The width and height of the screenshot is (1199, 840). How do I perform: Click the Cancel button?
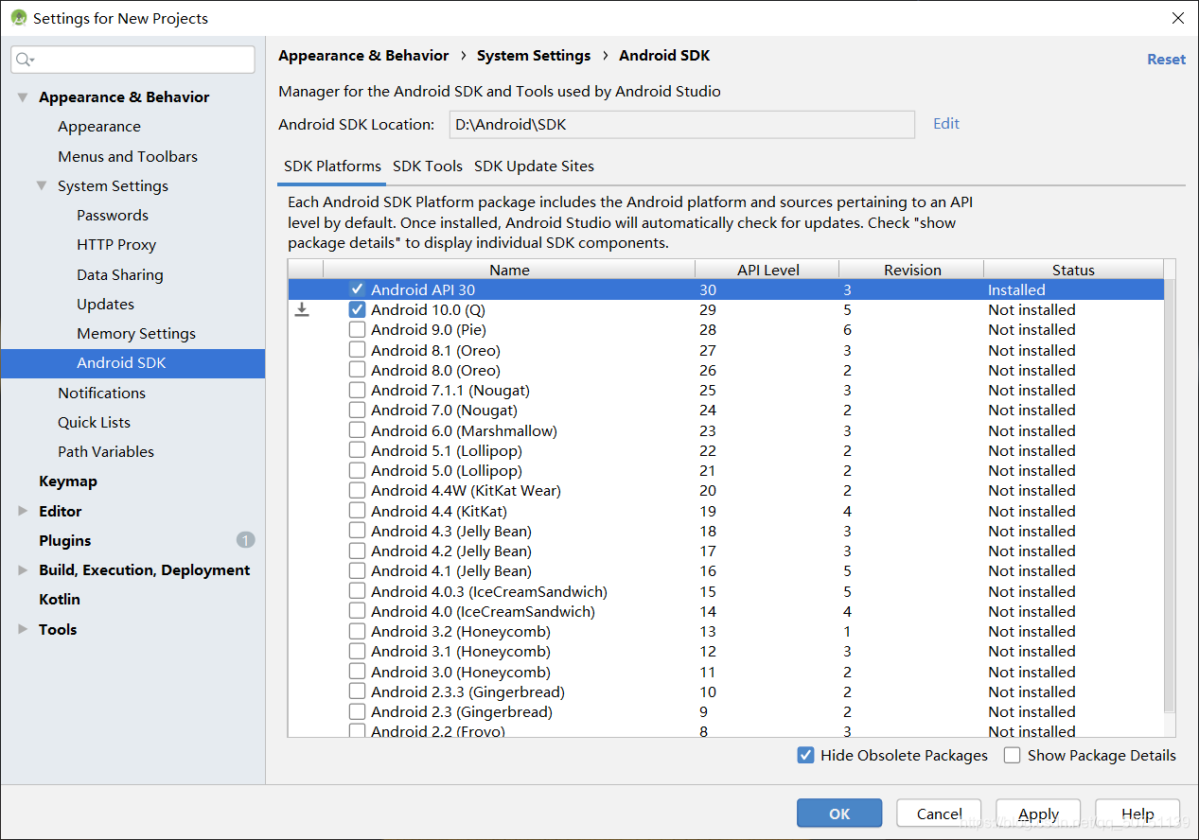click(x=939, y=814)
